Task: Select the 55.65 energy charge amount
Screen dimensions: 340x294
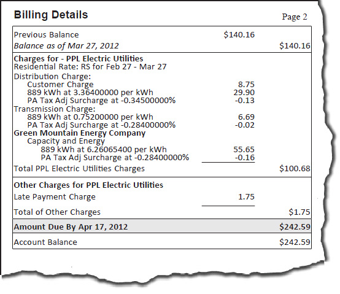Action: pos(244,149)
